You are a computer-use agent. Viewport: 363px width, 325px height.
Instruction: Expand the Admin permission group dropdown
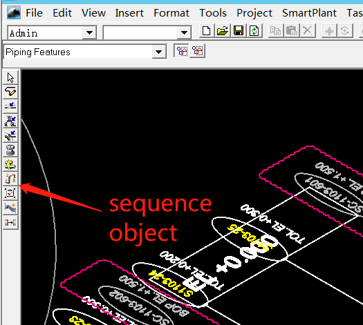tap(90, 33)
